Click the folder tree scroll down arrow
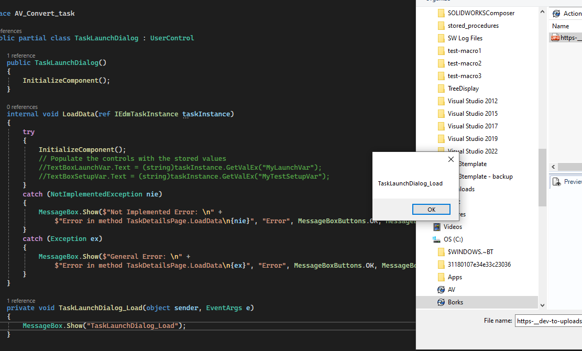The image size is (582, 351). pyautogui.click(x=542, y=305)
